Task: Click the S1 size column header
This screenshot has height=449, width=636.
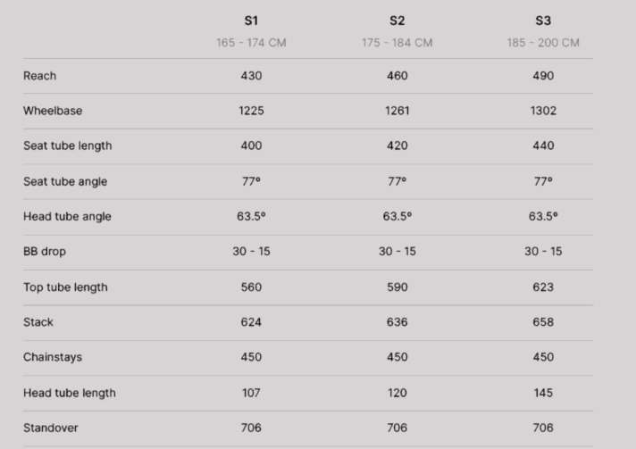Action: 251,20
